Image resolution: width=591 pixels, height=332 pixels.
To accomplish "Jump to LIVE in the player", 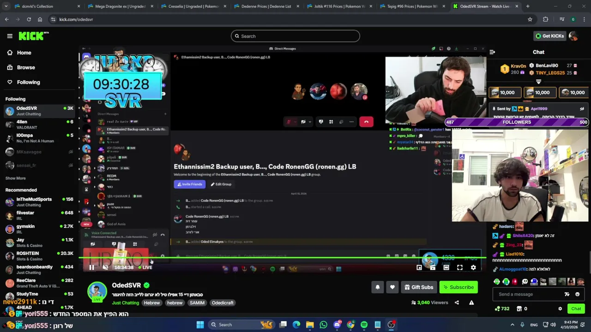I will point(145,267).
